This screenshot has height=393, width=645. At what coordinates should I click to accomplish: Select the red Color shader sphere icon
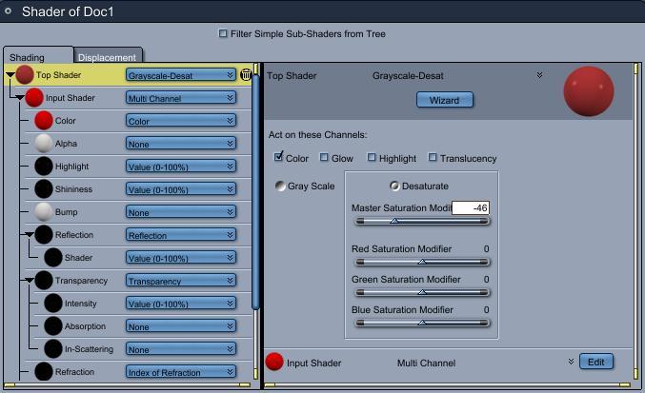(43, 121)
